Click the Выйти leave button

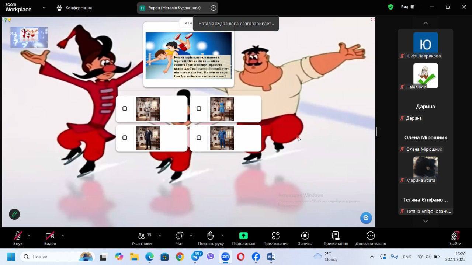coord(455,238)
